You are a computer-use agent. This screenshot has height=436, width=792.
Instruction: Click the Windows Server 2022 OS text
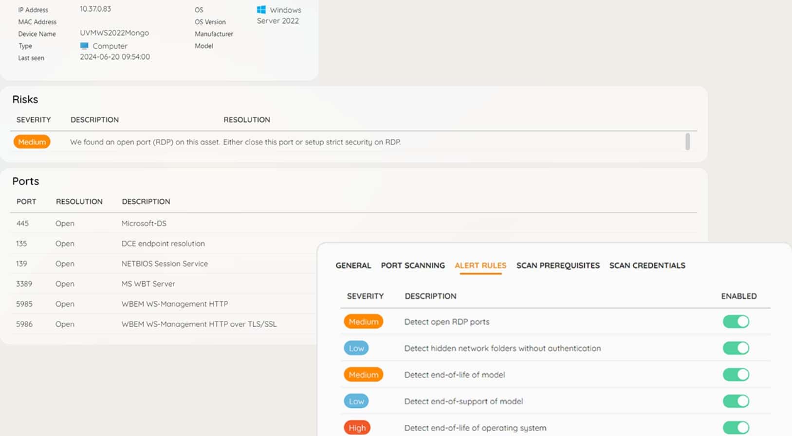click(279, 15)
